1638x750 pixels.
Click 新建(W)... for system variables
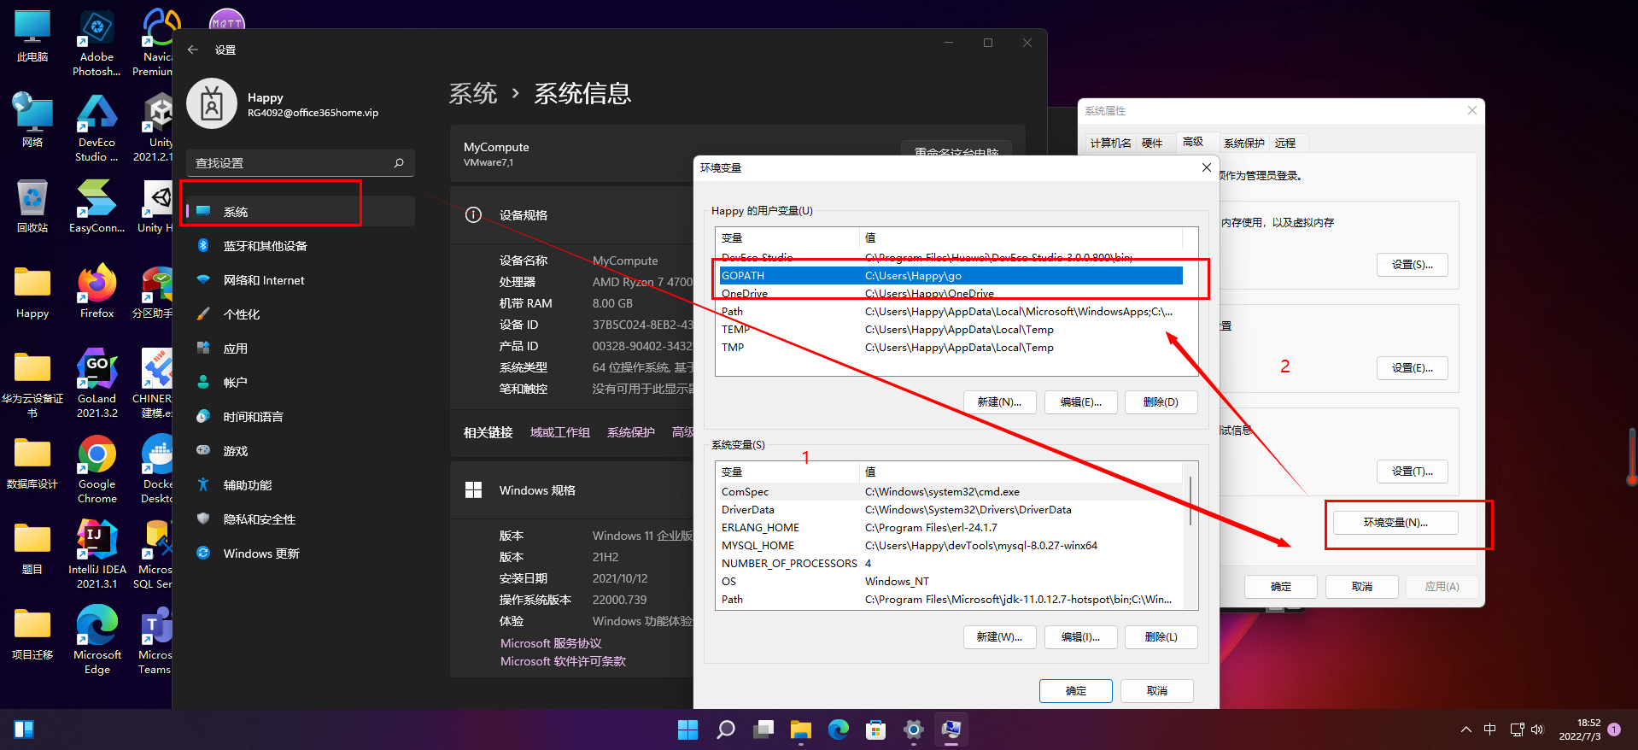999,636
